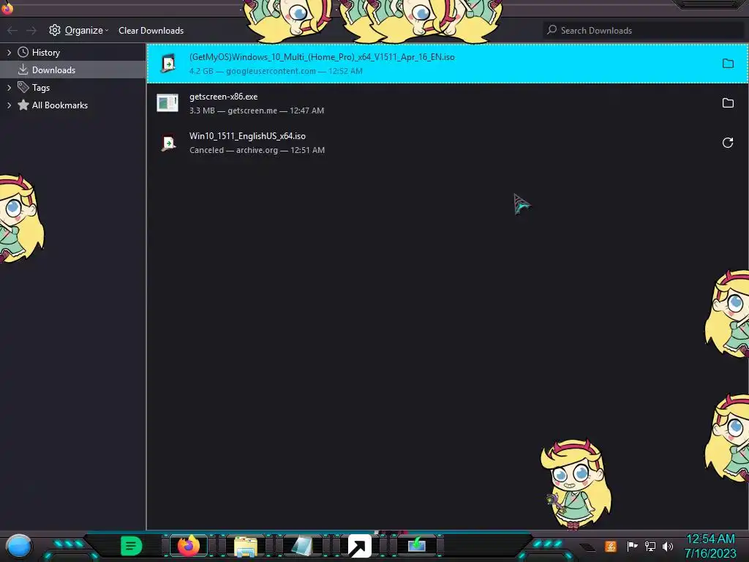
Task: Click the 3.3 MB getscreen.me details line
Action: click(x=257, y=111)
